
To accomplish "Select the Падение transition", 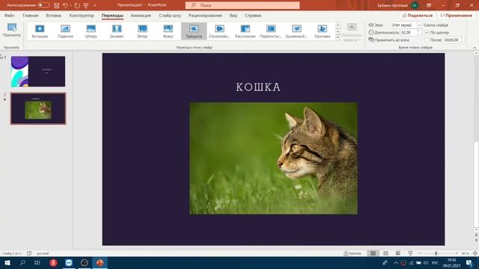I will coord(65,31).
